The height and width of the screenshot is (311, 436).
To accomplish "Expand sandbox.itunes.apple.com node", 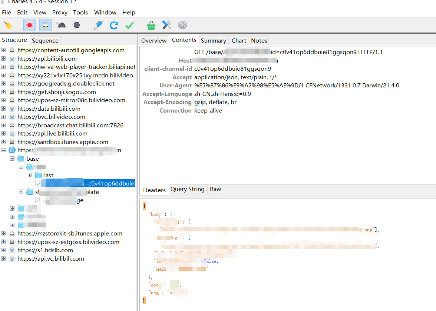I will click(x=3, y=142).
